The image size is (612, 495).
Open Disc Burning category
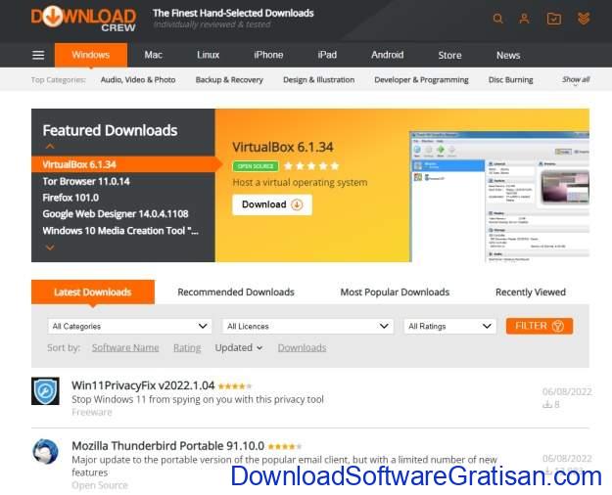510,80
